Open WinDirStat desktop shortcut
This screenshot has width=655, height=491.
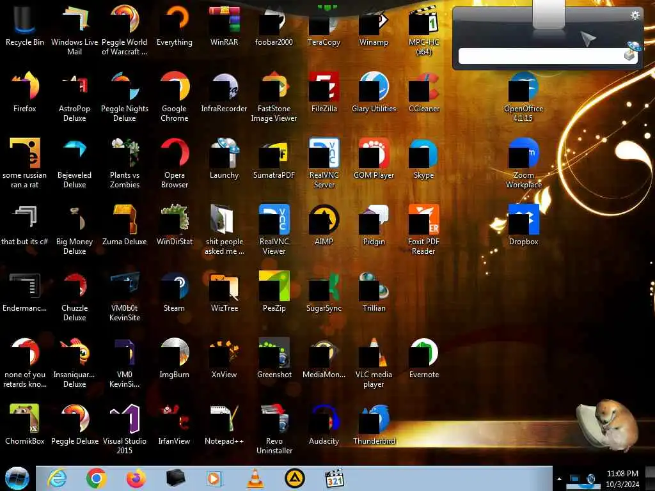coord(174,224)
